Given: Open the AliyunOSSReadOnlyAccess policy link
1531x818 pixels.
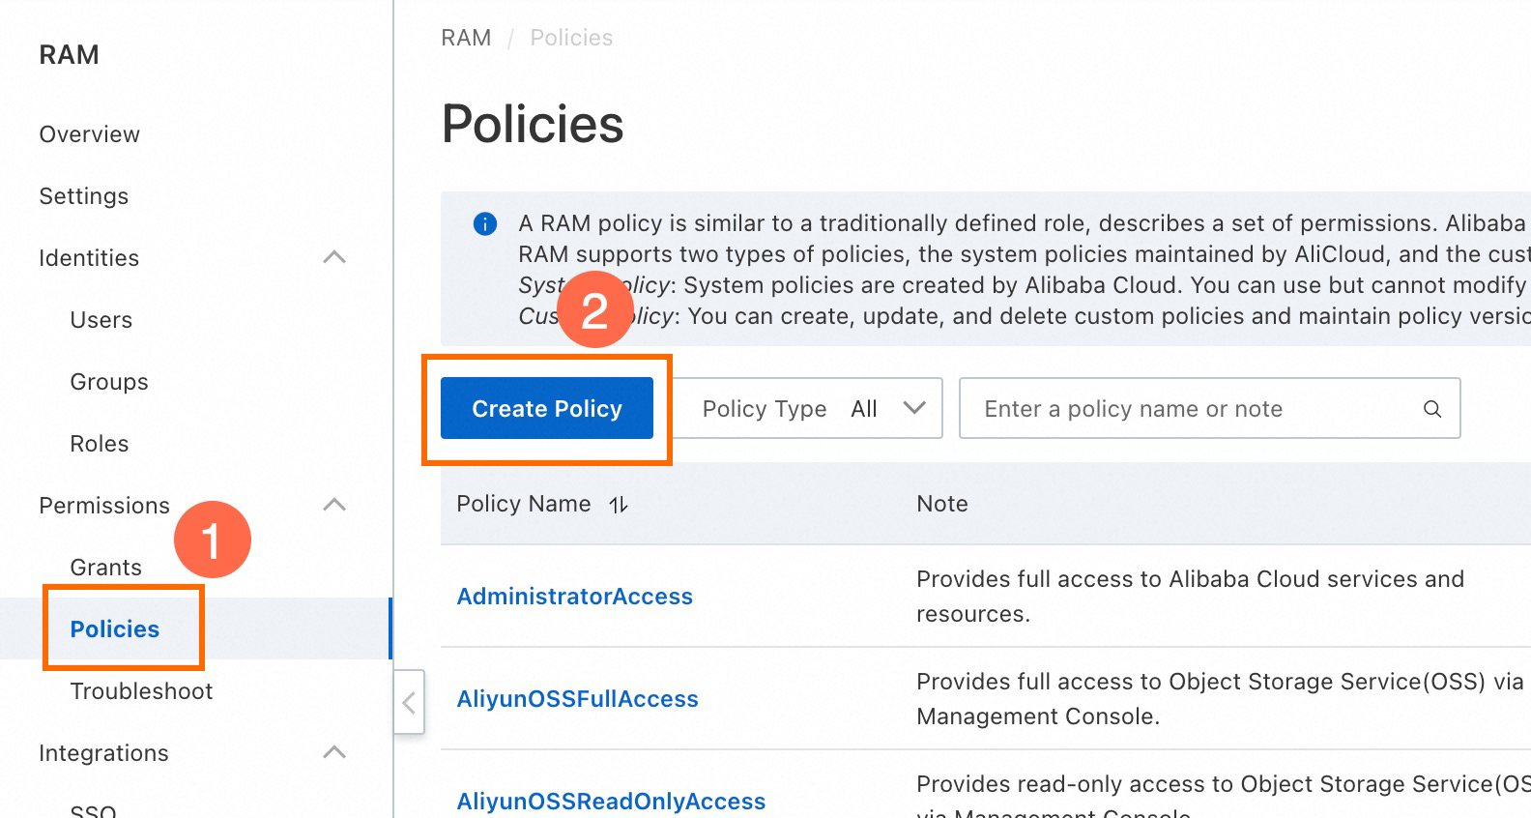Looking at the screenshot, I should point(611,802).
